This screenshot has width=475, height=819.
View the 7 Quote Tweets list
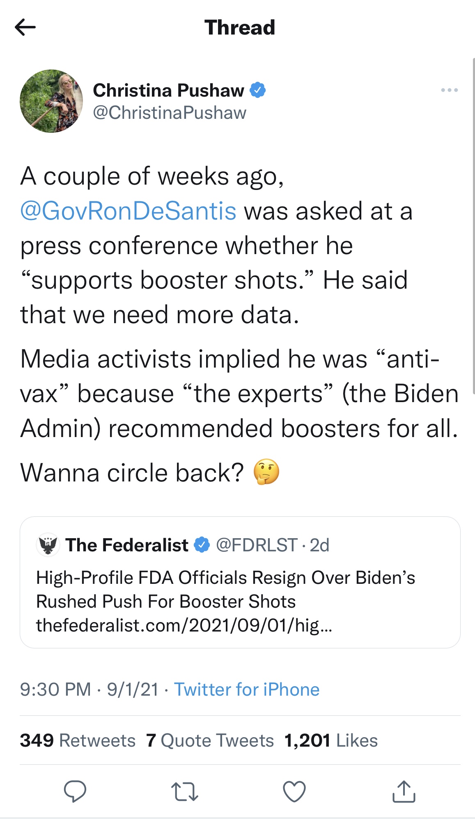pyautogui.click(x=210, y=740)
